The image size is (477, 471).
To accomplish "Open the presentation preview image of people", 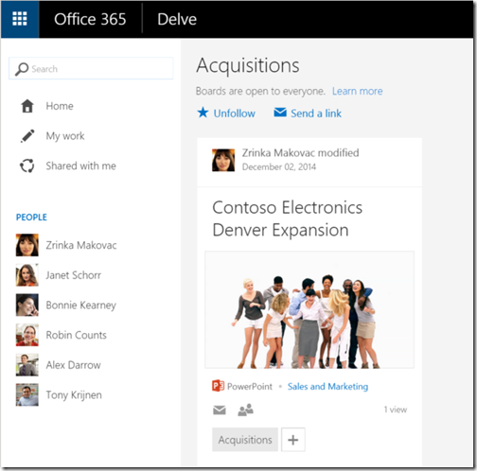I will point(309,310).
